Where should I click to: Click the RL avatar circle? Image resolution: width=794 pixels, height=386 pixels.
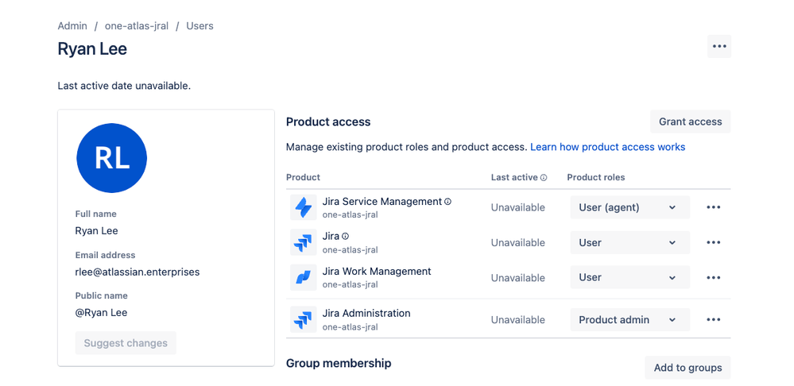pyautogui.click(x=112, y=159)
